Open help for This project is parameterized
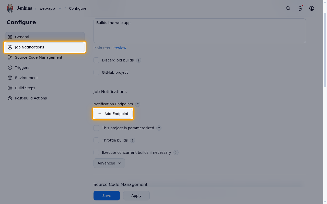 coord(159,128)
